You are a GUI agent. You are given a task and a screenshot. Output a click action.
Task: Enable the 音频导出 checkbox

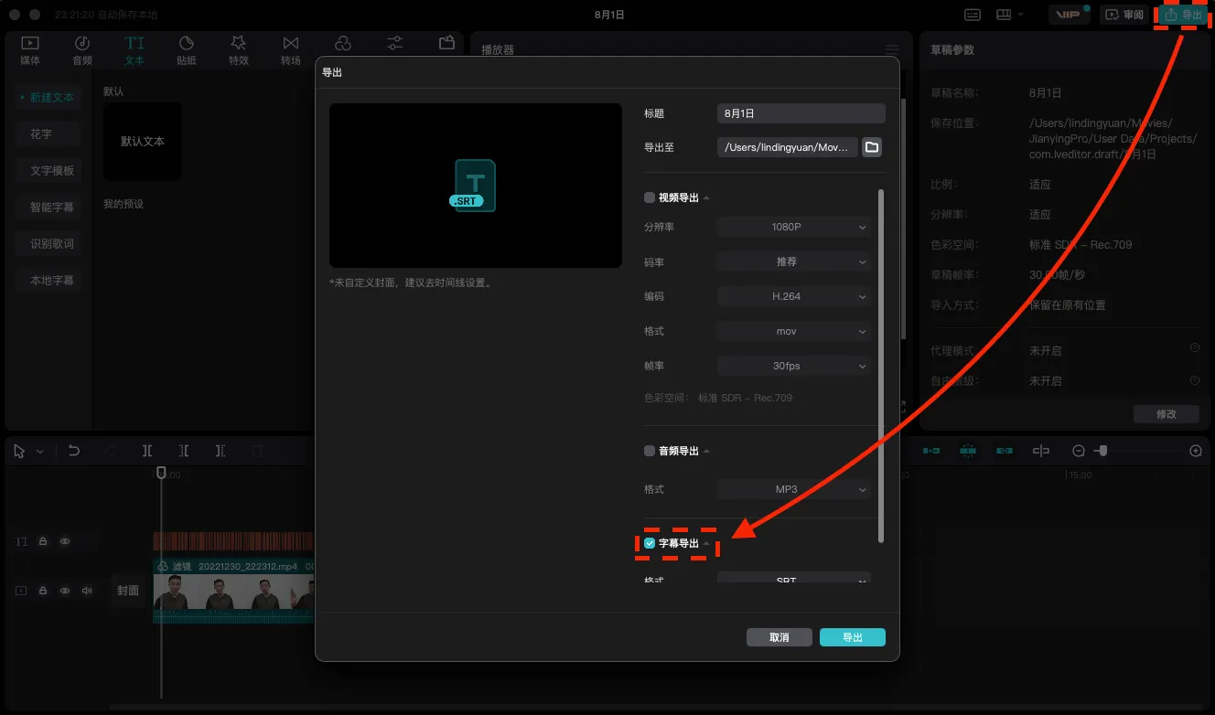coord(650,451)
